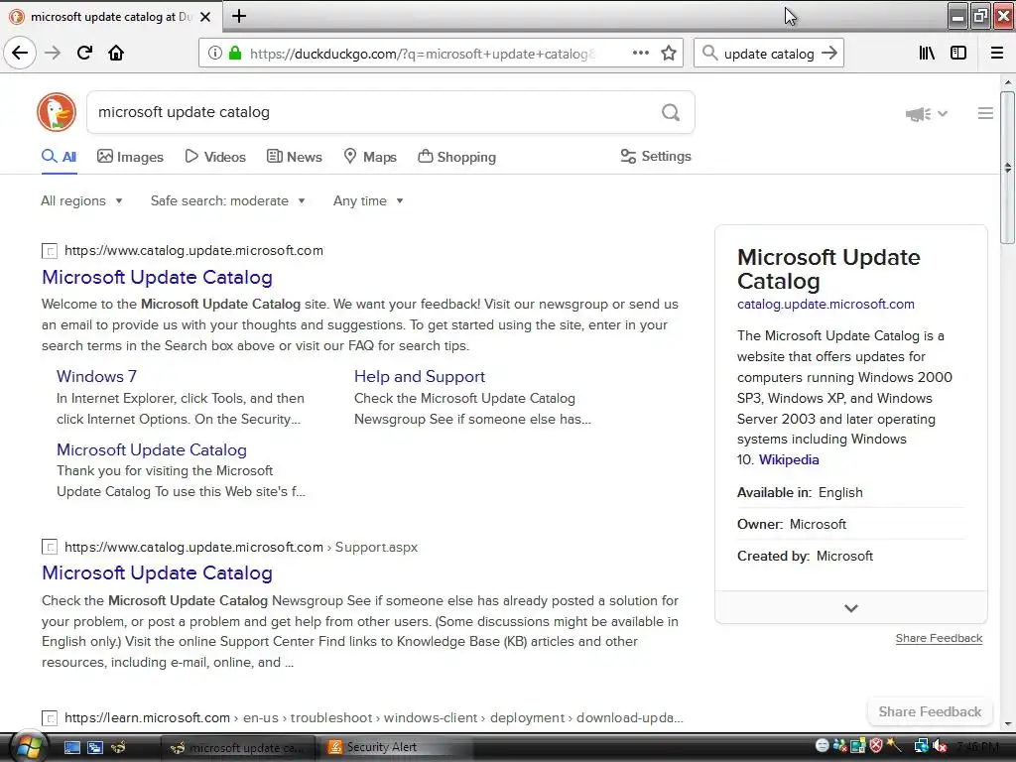Image resolution: width=1016 pixels, height=762 pixels.
Task: Open the Windows Start orb
Action: [27, 747]
